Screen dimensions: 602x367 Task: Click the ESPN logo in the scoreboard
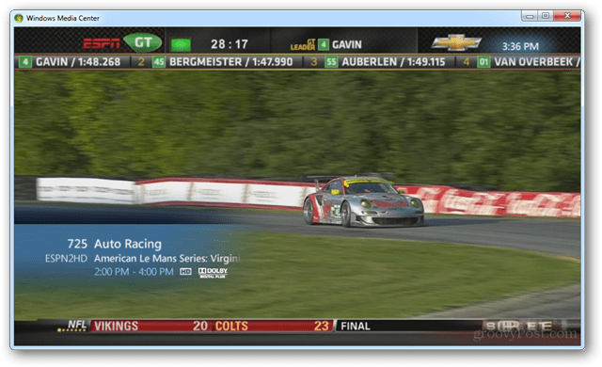[x=102, y=44]
